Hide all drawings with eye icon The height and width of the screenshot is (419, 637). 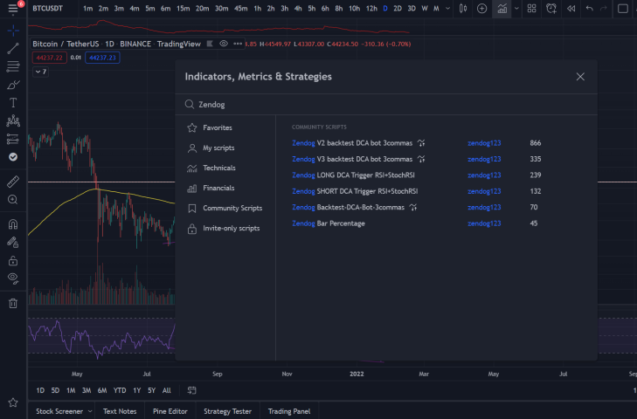[x=13, y=278]
